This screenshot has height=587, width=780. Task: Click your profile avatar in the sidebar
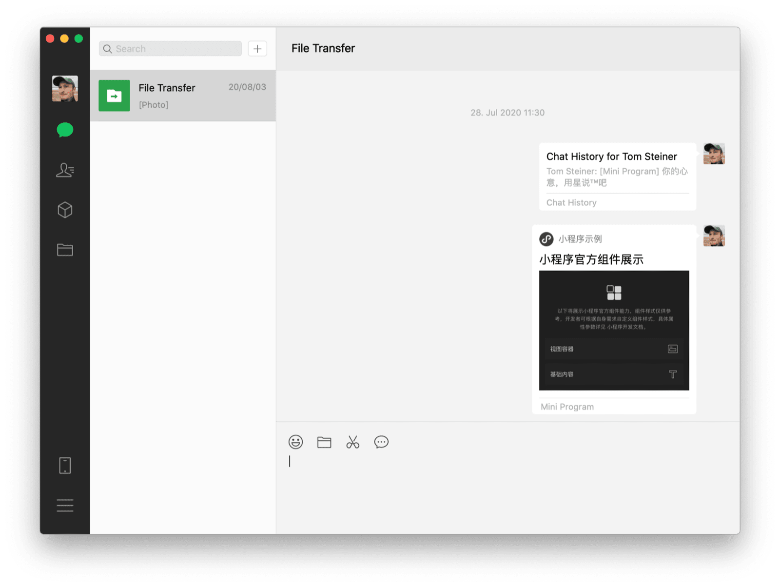pyautogui.click(x=65, y=89)
